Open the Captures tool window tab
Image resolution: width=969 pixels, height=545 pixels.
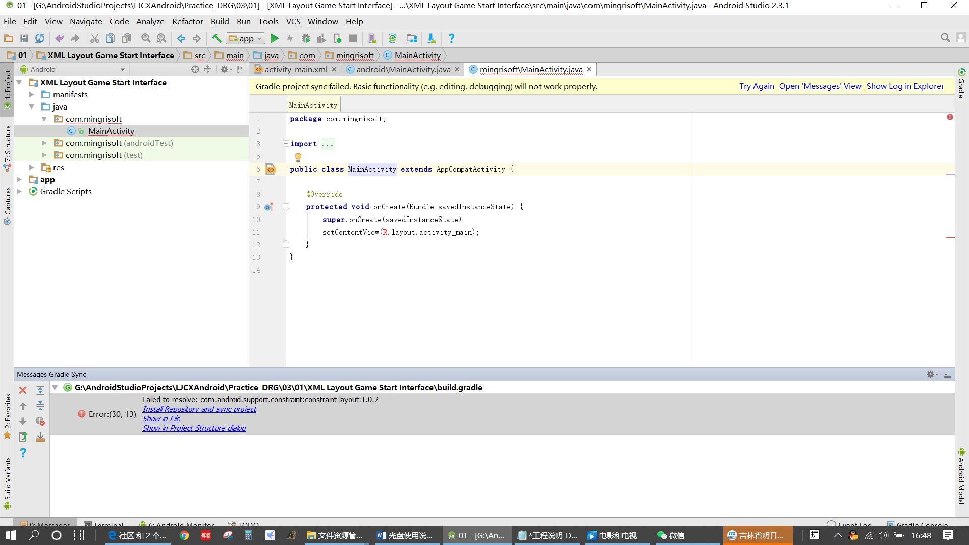[x=7, y=205]
